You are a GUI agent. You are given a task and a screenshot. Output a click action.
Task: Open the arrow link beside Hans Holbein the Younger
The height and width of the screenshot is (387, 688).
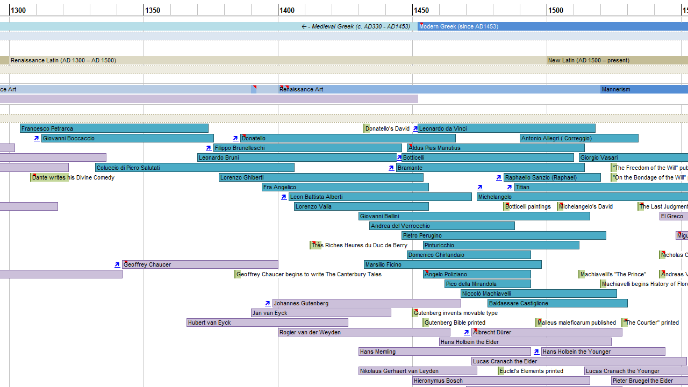(536, 352)
